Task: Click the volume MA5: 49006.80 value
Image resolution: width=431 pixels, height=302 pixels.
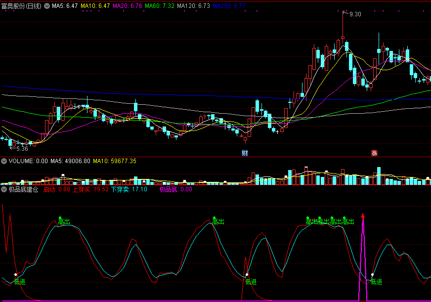Action: 70,161
